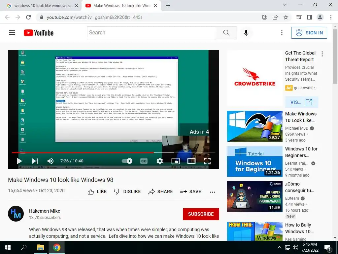
Task: Share this page icon in address bar
Action: [x=275, y=17]
